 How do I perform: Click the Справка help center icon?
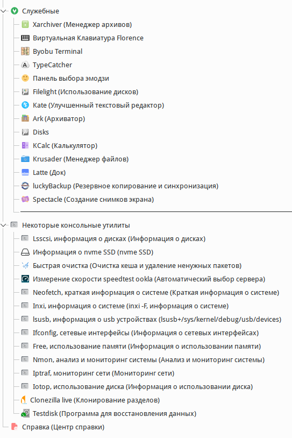point(14,427)
